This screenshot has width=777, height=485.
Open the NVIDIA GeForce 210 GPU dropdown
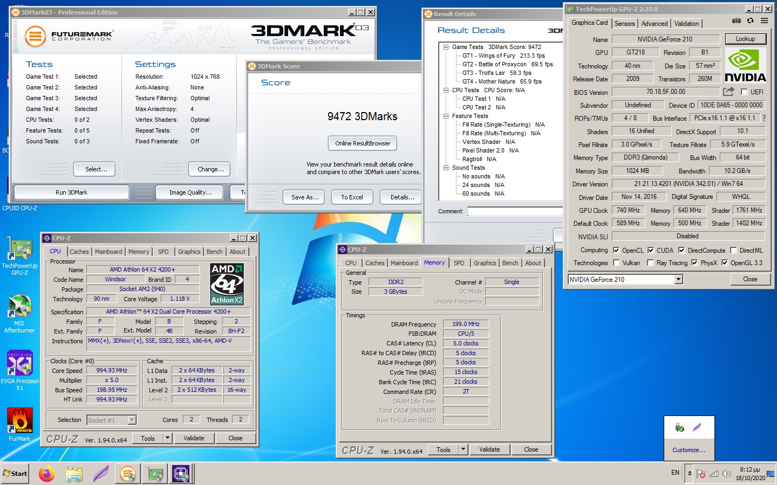click(679, 279)
